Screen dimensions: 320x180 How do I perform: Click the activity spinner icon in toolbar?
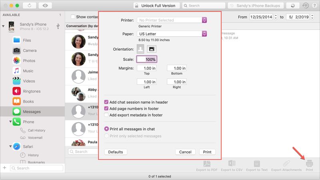(x=293, y=6)
